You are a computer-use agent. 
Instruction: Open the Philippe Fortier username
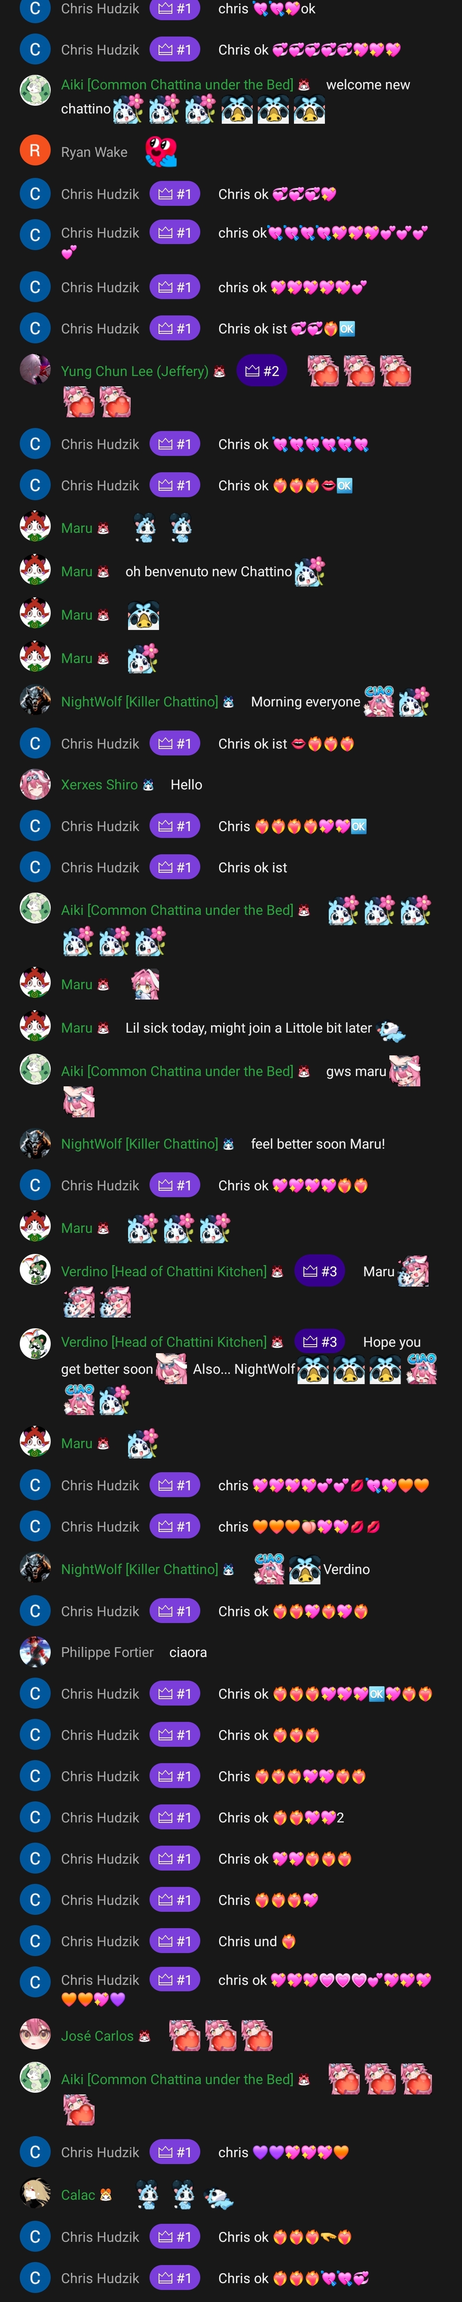(107, 1652)
